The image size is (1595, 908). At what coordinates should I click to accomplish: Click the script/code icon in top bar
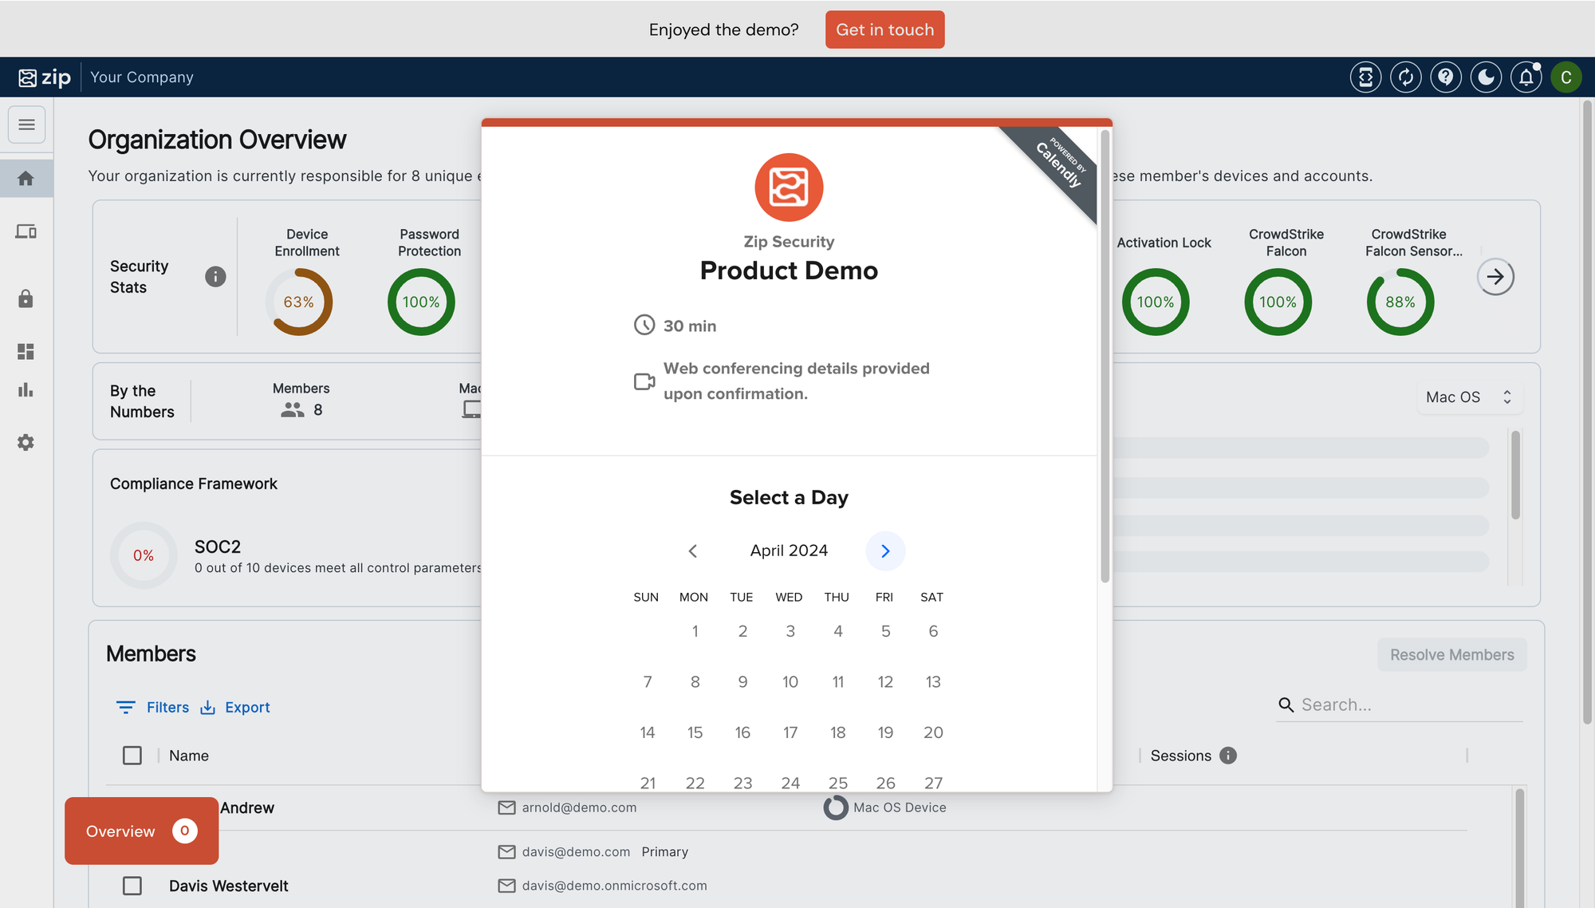point(1365,77)
